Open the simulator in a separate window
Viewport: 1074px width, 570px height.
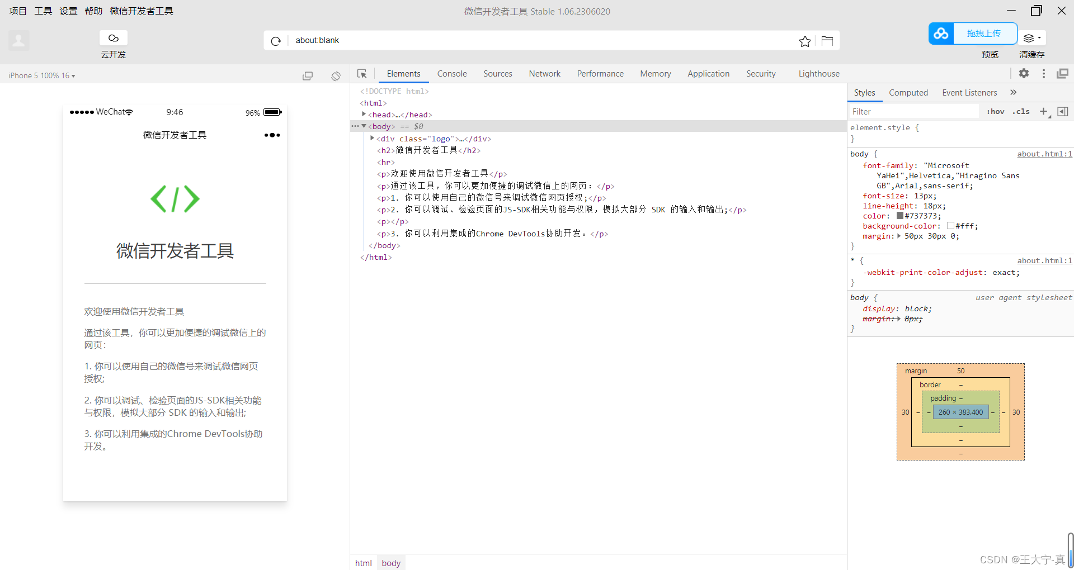(x=308, y=76)
